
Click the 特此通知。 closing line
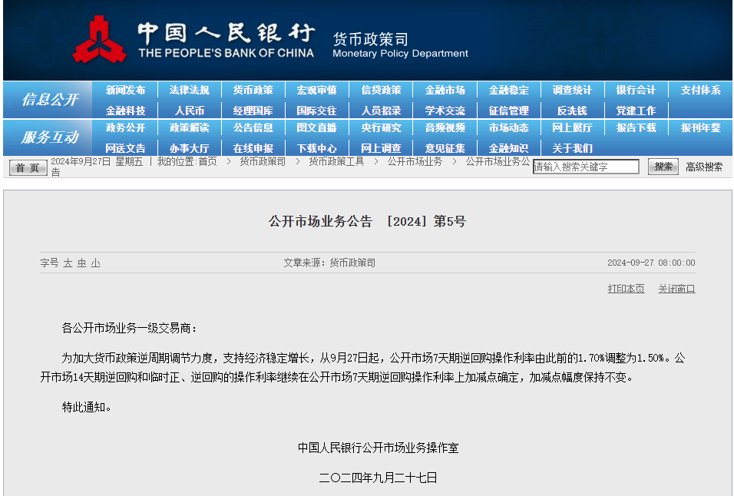pyautogui.click(x=87, y=407)
